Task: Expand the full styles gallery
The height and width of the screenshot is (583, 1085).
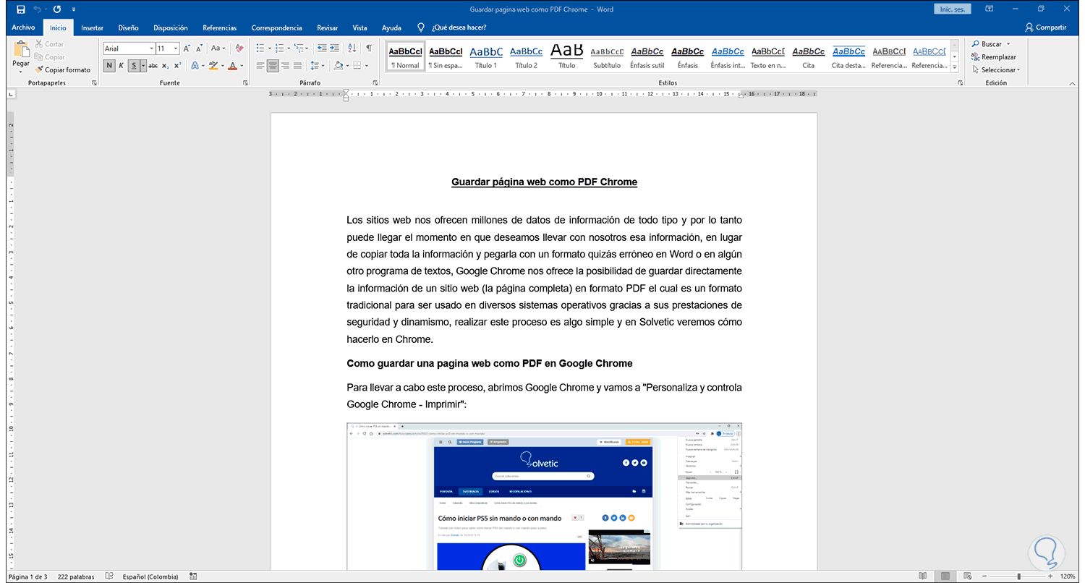Action: click(x=955, y=68)
